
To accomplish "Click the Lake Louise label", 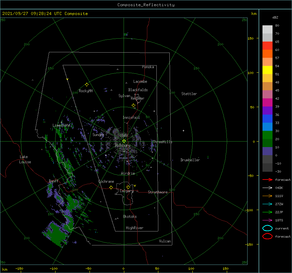I will point(25,159).
